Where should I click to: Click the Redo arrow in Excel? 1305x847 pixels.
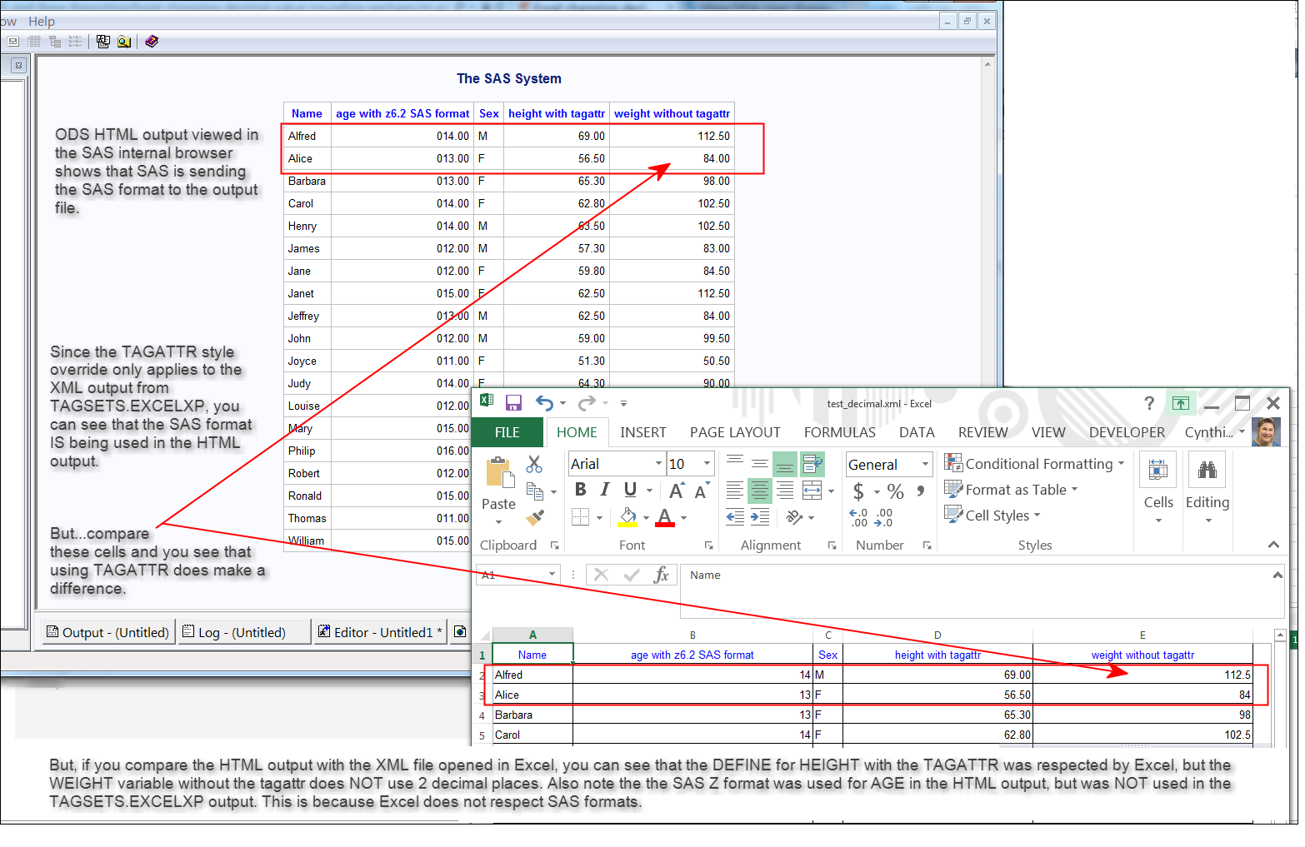pos(587,403)
